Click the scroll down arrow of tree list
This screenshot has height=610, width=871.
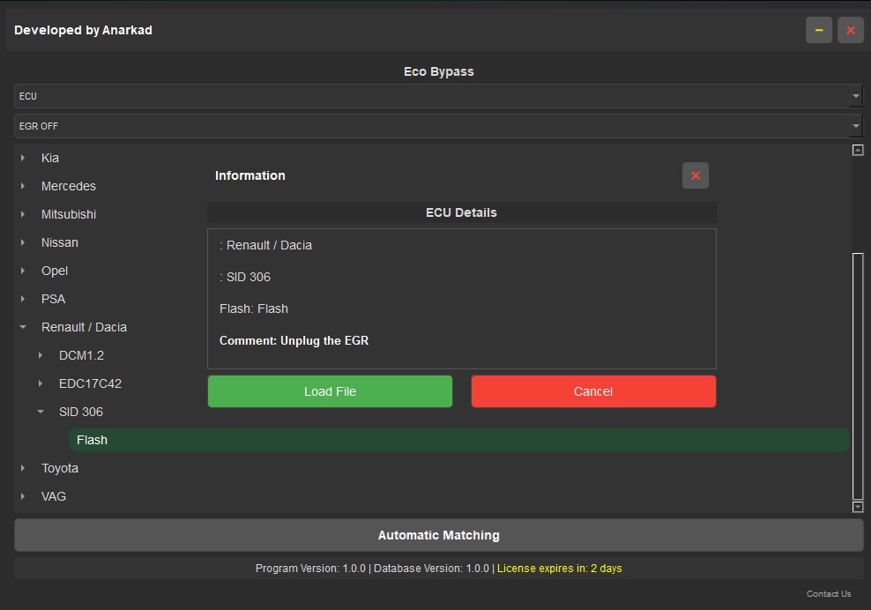[858, 507]
